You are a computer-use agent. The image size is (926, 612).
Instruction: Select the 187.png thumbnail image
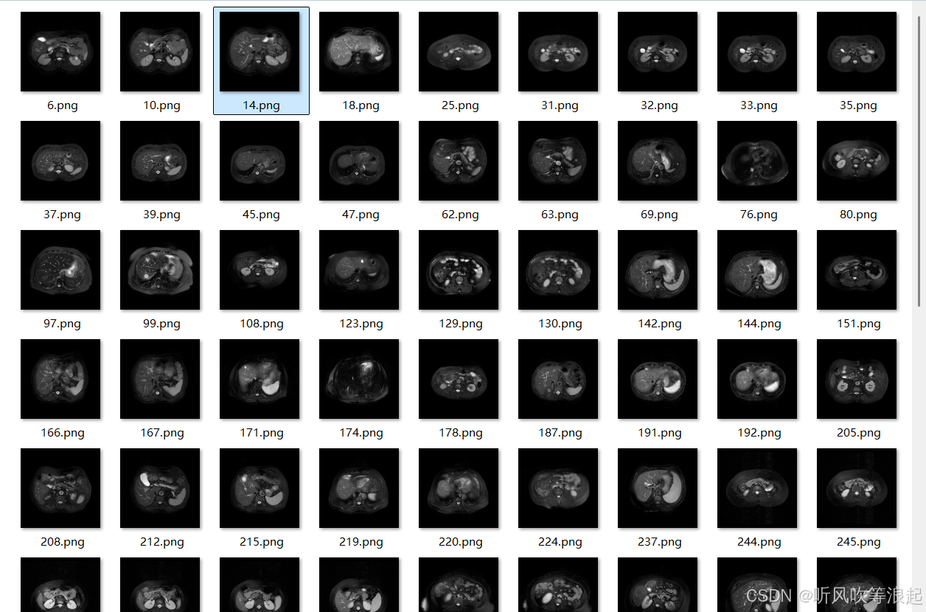pyautogui.click(x=558, y=379)
